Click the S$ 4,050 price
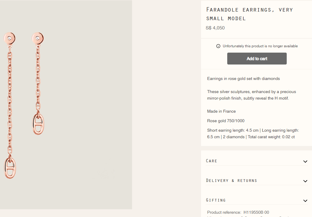 click(215, 28)
